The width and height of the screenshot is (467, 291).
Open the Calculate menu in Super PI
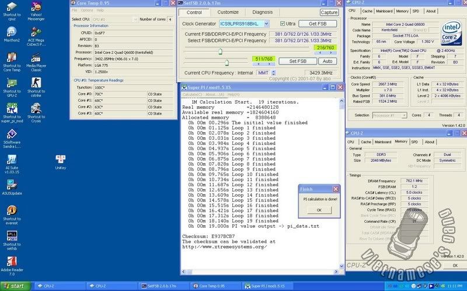(193, 94)
